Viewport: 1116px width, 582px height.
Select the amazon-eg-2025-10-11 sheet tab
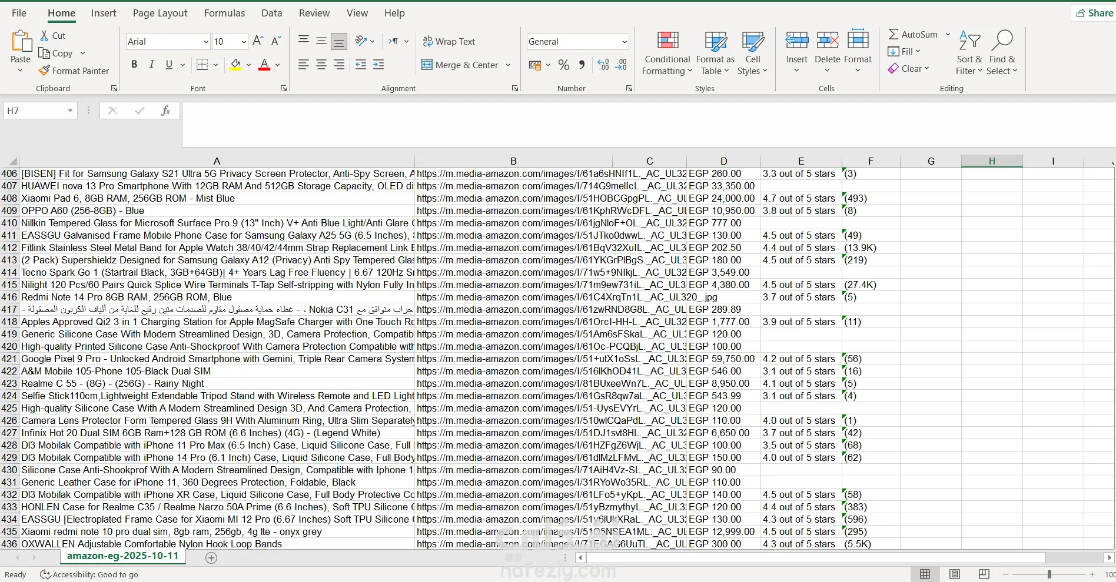pyautogui.click(x=122, y=556)
